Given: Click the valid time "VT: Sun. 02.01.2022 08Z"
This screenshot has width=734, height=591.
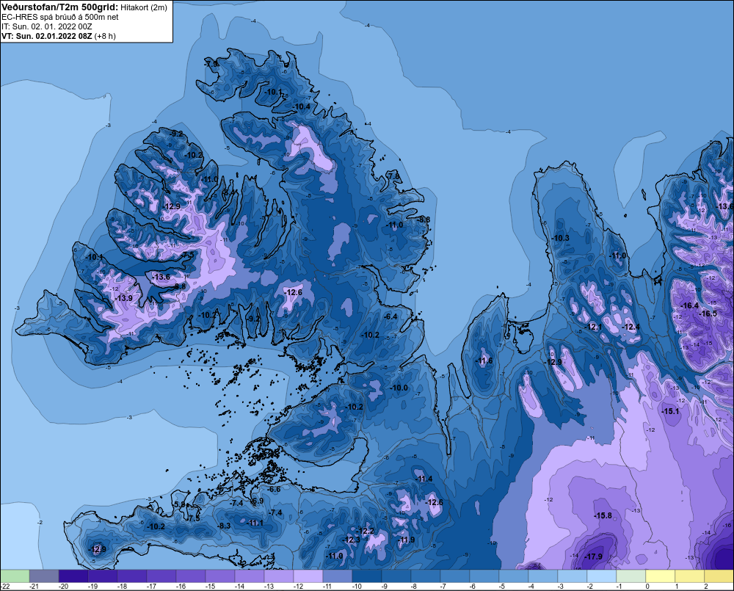Looking at the screenshot, I should tap(47, 36).
